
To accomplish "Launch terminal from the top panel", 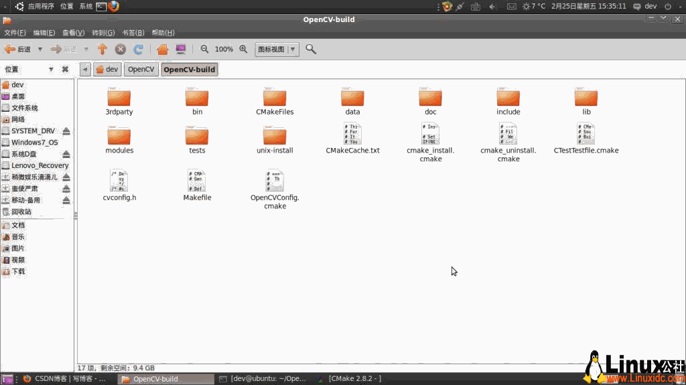I will pyautogui.click(x=101, y=6).
